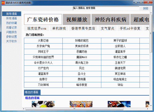Click the vertical scrollbar down arrow
The height and width of the screenshot is (112, 154).
(151, 106)
